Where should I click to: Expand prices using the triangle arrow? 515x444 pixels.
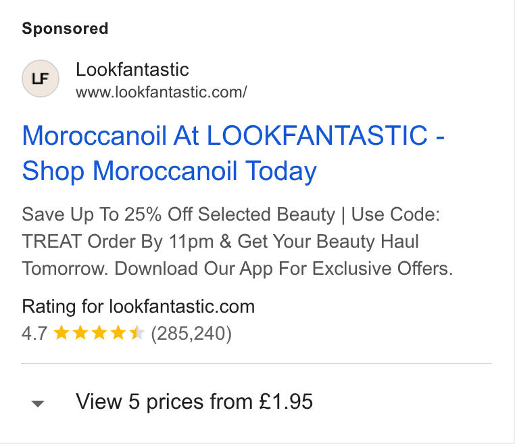pyautogui.click(x=38, y=403)
